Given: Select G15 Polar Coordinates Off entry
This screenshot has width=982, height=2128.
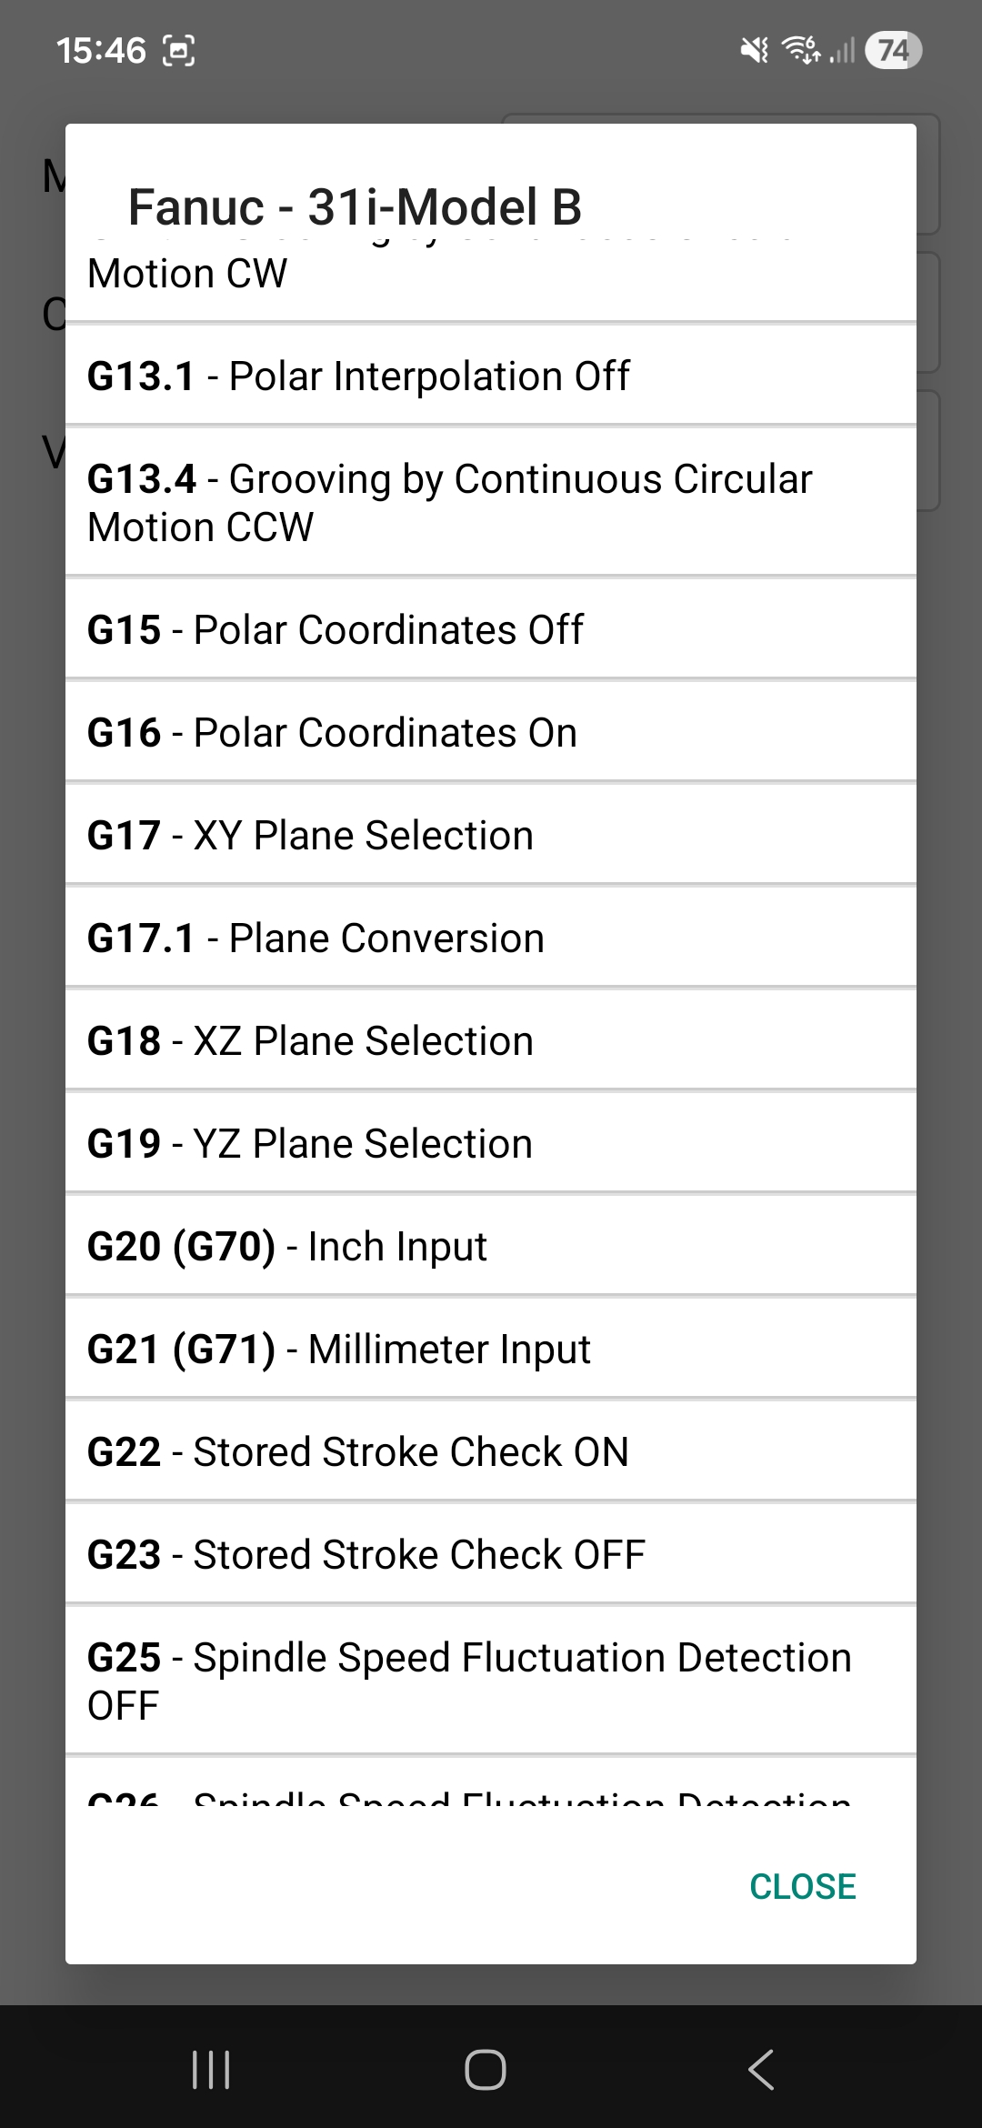Looking at the screenshot, I should tap(491, 627).
